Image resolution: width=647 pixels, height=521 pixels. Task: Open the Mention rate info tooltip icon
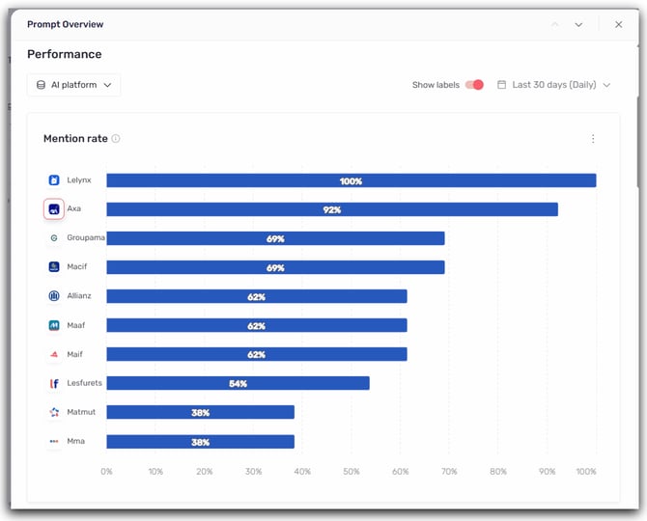116,139
